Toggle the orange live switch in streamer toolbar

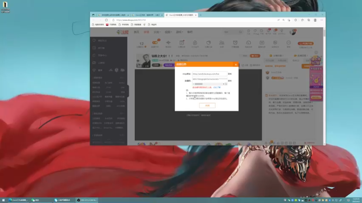point(155,42)
